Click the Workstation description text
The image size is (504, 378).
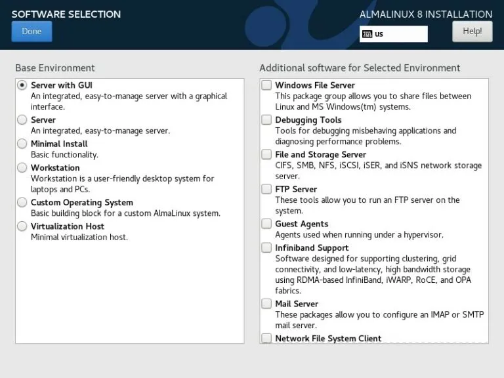(x=123, y=184)
